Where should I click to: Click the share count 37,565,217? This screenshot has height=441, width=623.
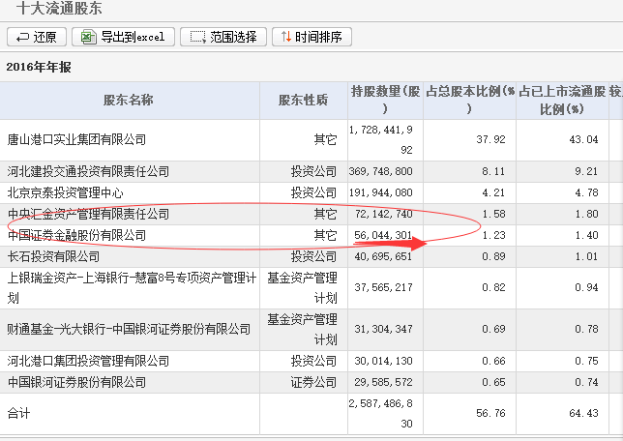(x=383, y=287)
